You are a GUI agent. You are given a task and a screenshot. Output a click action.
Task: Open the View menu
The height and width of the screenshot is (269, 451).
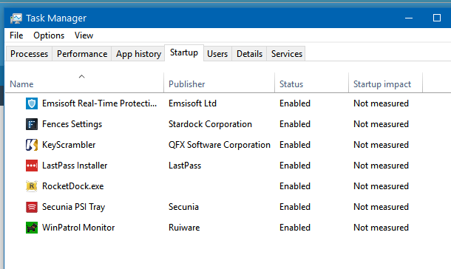tap(84, 35)
